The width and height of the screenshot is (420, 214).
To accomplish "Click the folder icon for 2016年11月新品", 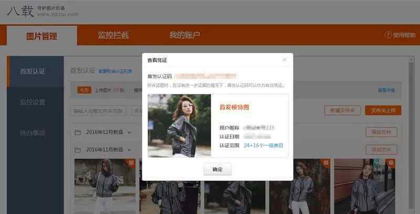I will 78,150.
